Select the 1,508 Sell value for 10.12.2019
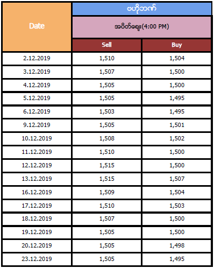Viewport: 214px width, 268px height. coord(106,139)
